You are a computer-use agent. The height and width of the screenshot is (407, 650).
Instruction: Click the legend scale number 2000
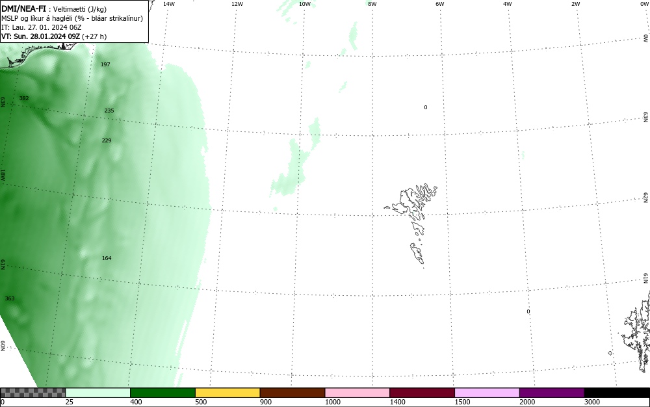527,402
